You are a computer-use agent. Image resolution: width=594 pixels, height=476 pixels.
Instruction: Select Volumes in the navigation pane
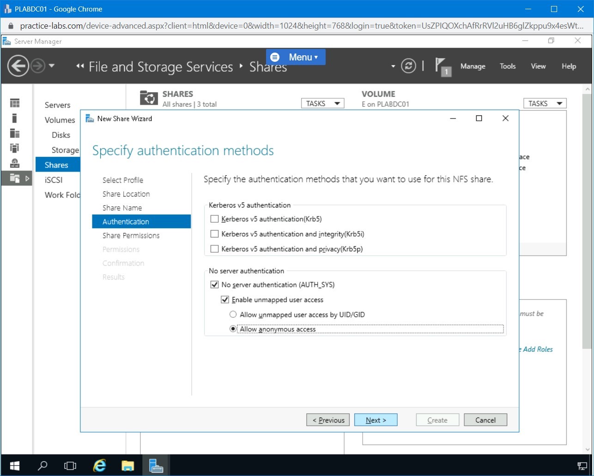pos(60,120)
